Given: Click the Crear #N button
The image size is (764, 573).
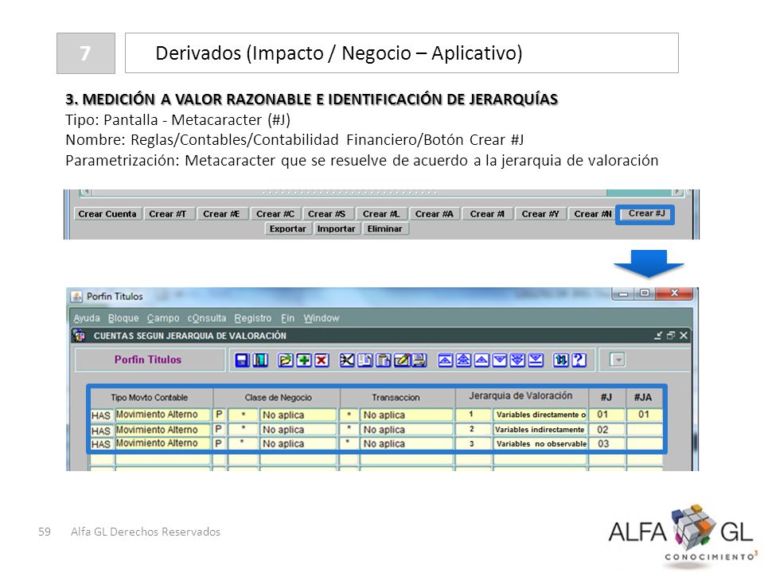Looking at the screenshot, I should click(x=592, y=214).
